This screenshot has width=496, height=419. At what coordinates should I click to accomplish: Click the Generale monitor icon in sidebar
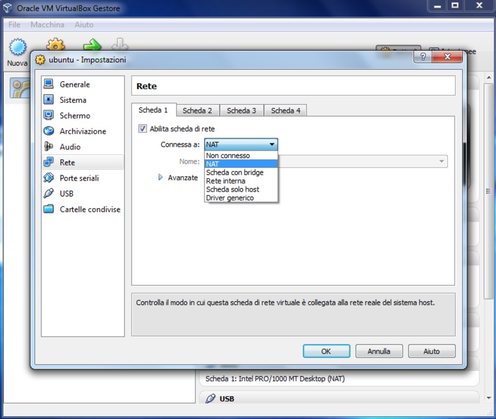pyautogui.click(x=49, y=84)
